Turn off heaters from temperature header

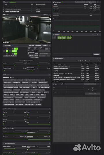point(80,2)
